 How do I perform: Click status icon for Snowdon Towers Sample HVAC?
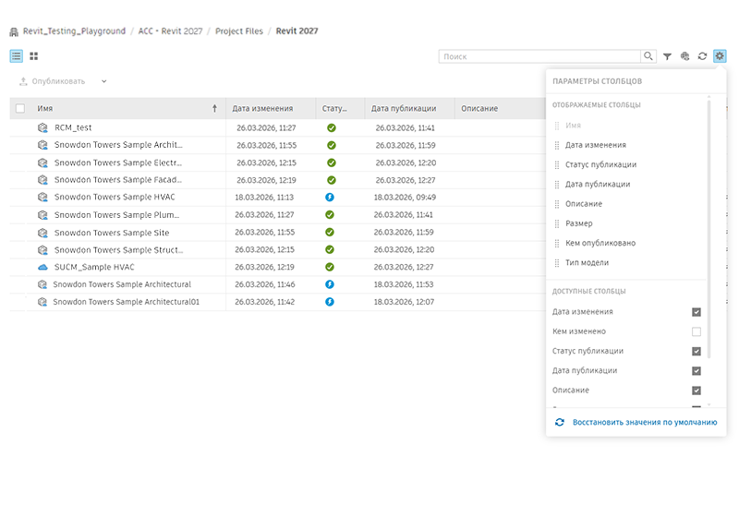point(330,197)
